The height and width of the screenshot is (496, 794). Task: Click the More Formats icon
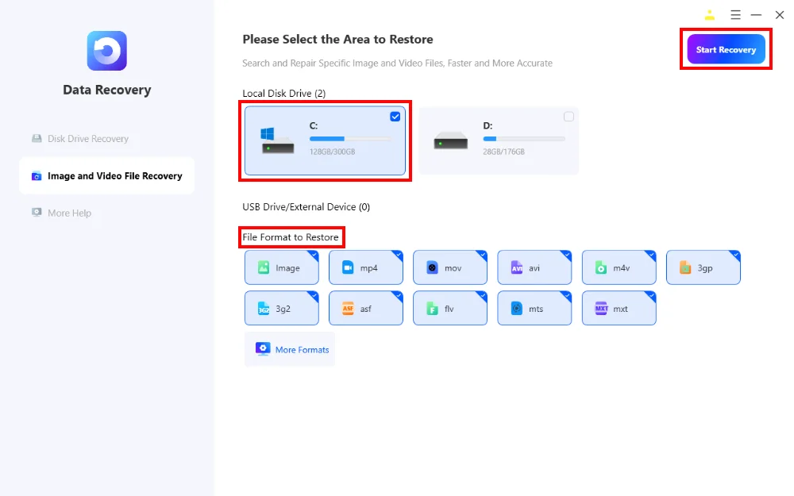pyautogui.click(x=263, y=349)
